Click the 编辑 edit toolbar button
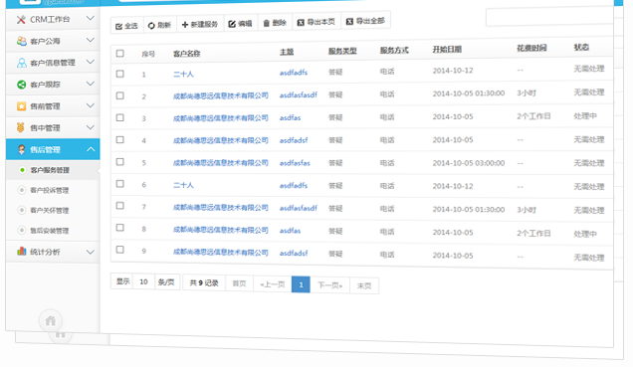Viewport: 633px width, 367px height. tap(240, 24)
